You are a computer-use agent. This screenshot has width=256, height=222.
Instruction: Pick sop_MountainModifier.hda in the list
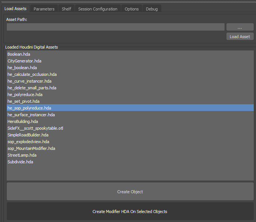31,148
